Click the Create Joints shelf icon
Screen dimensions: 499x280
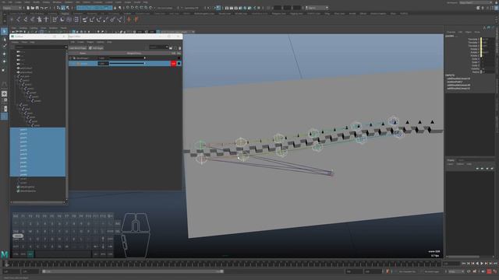(18, 19)
